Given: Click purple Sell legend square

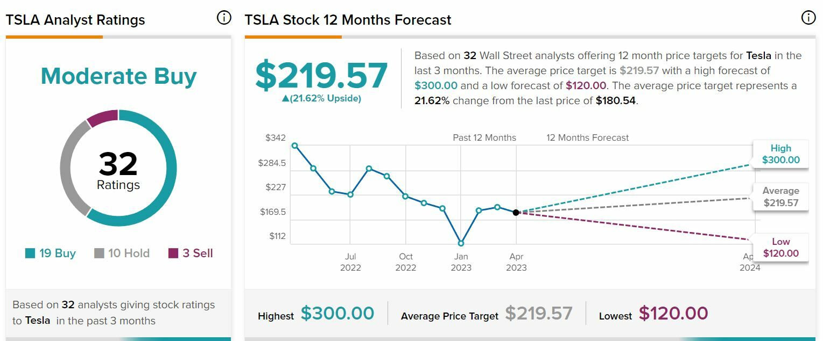Looking at the screenshot, I should (x=173, y=253).
